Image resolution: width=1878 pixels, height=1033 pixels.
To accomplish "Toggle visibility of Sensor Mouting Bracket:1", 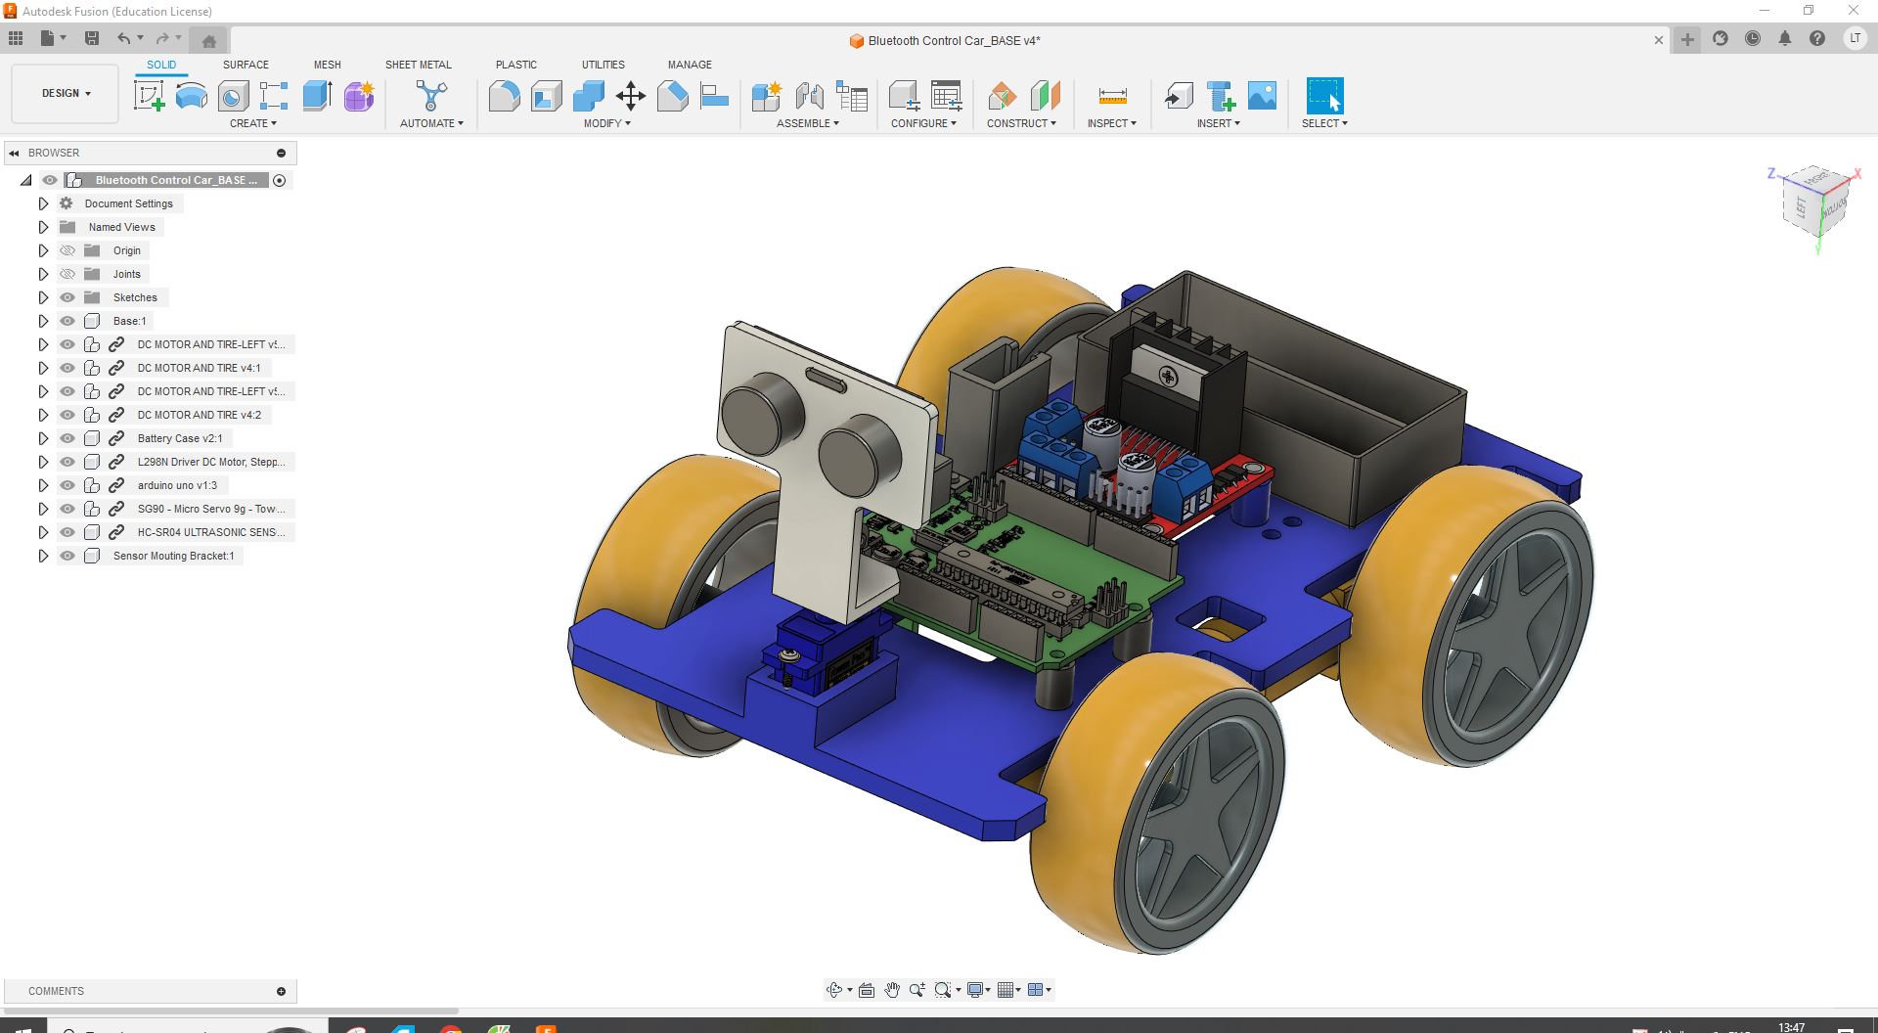I will coord(67,556).
